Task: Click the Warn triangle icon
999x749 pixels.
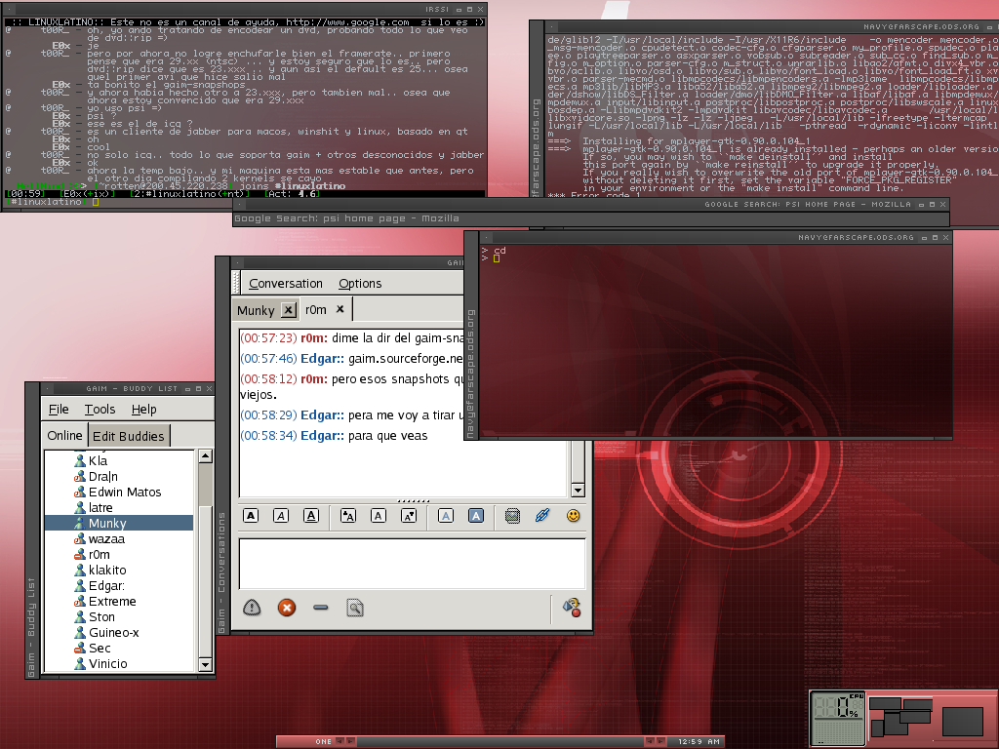Action: (252, 608)
